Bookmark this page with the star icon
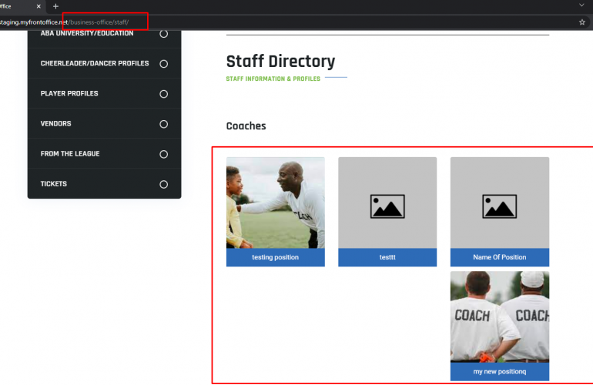This screenshot has height=385, width=593. 581,22
